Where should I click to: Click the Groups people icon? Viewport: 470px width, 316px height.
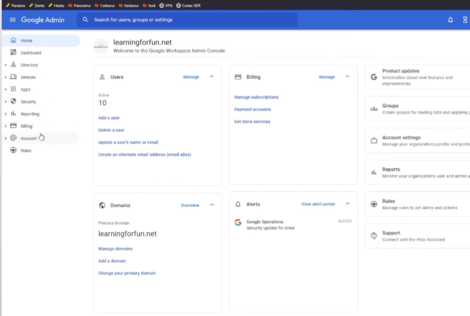point(374,109)
